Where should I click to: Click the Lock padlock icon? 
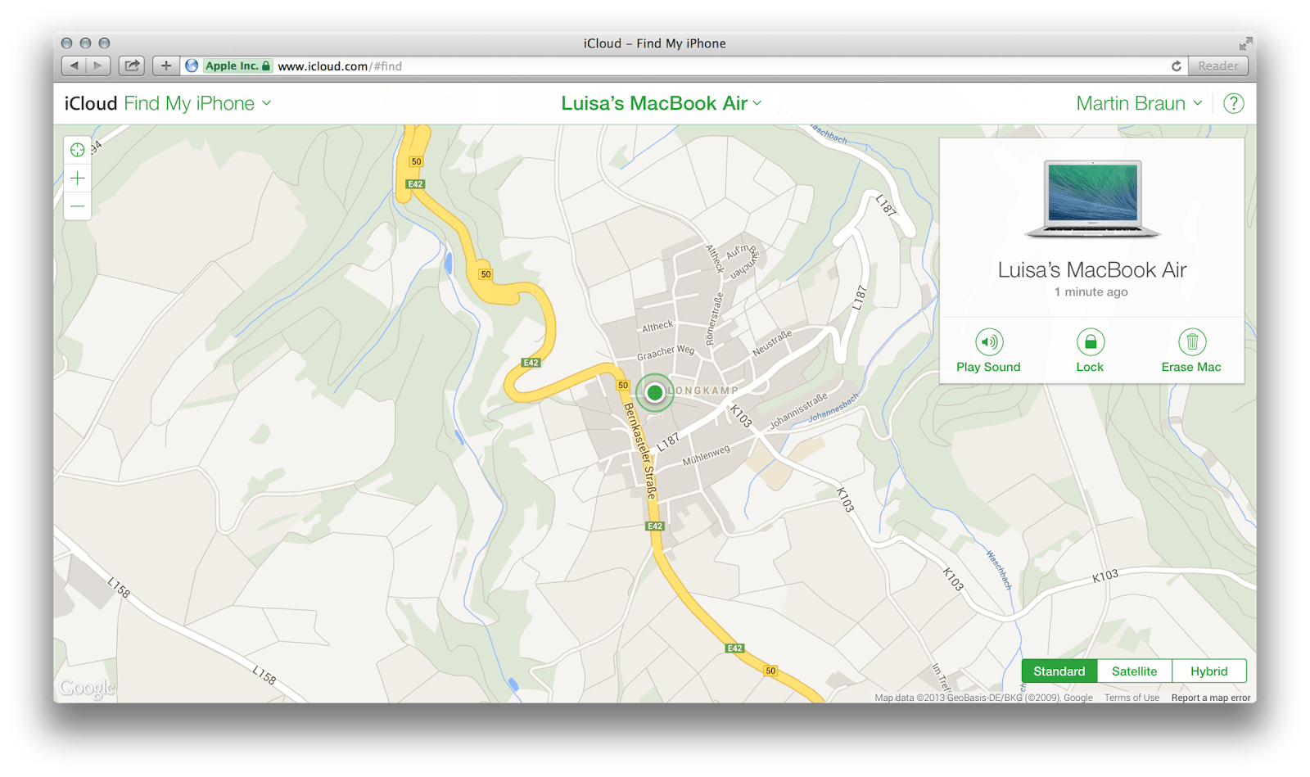[x=1090, y=341]
